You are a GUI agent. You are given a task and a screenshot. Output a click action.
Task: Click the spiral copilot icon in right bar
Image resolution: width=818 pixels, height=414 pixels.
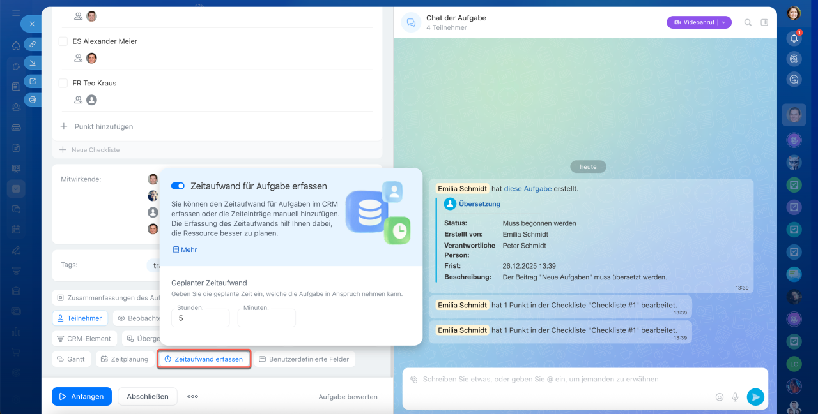[x=794, y=59]
